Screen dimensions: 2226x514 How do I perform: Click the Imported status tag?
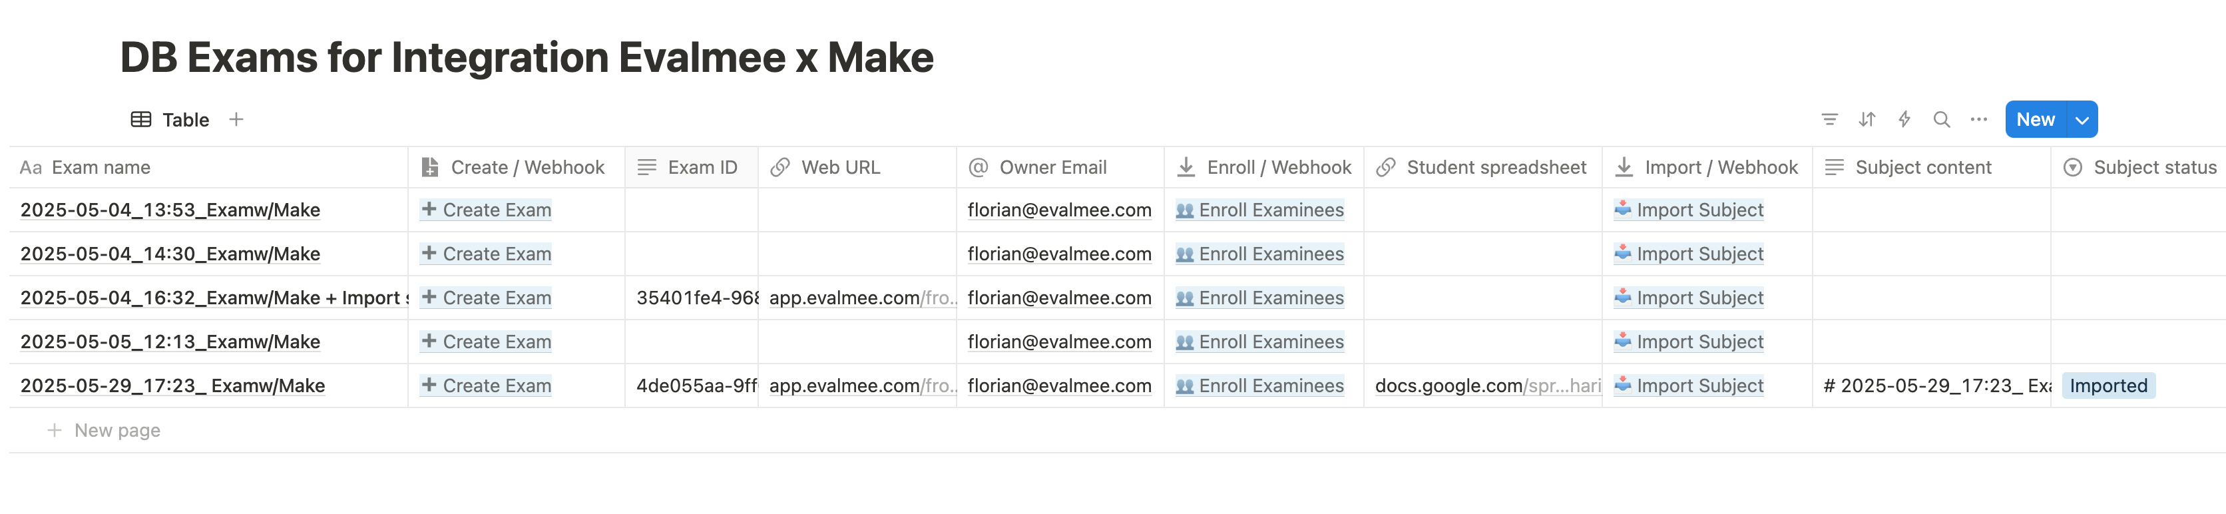pyautogui.click(x=2108, y=385)
